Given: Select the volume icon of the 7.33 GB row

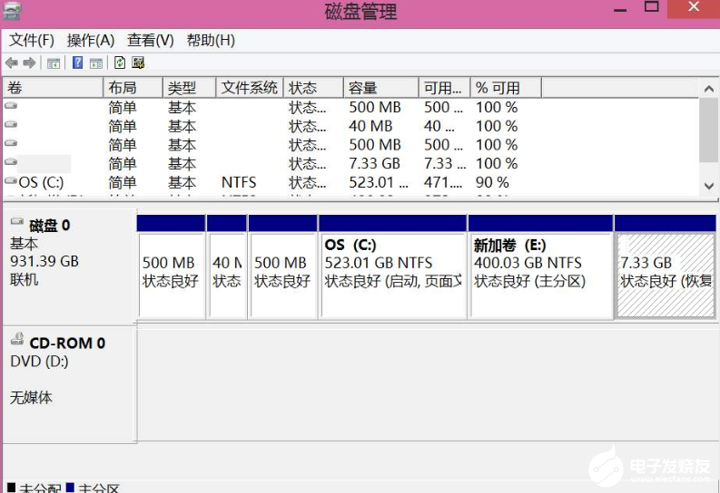Looking at the screenshot, I should click(11, 161).
